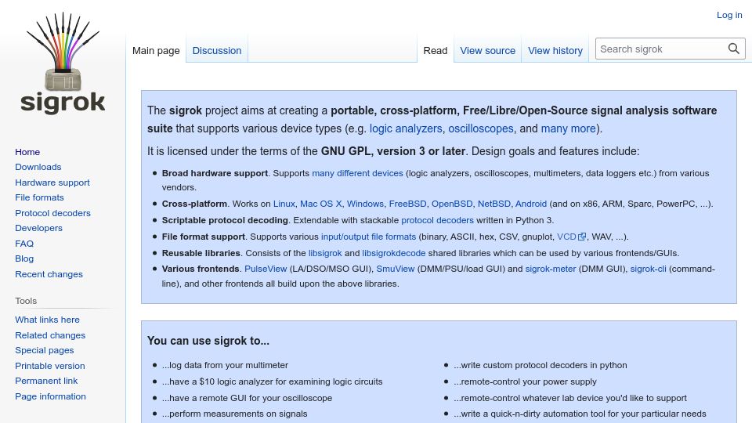Viewport: 752px width, 423px height.
Task: Click '...remote-control your power supply' text
Action: [x=525, y=381]
